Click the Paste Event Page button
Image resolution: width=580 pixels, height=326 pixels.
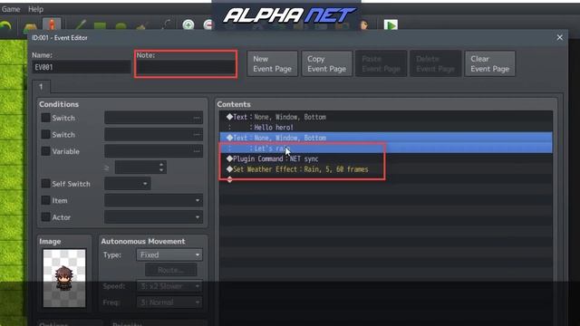pos(381,63)
